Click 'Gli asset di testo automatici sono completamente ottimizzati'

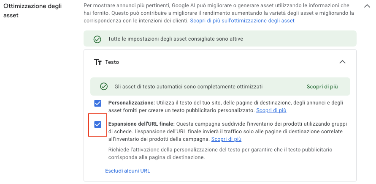(189, 86)
